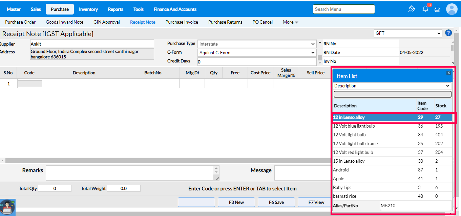Click the BatchNo column header
Screen dimensions: 461x216
click(153, 73)
